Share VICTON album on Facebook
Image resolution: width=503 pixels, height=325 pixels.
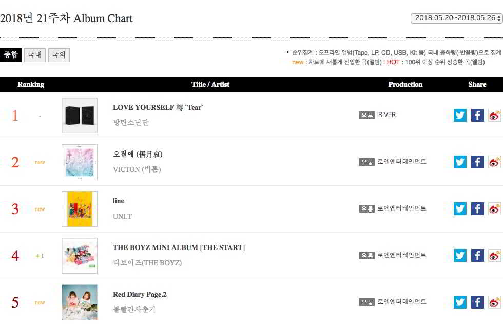pyautogui.click(x=477, y=162)
